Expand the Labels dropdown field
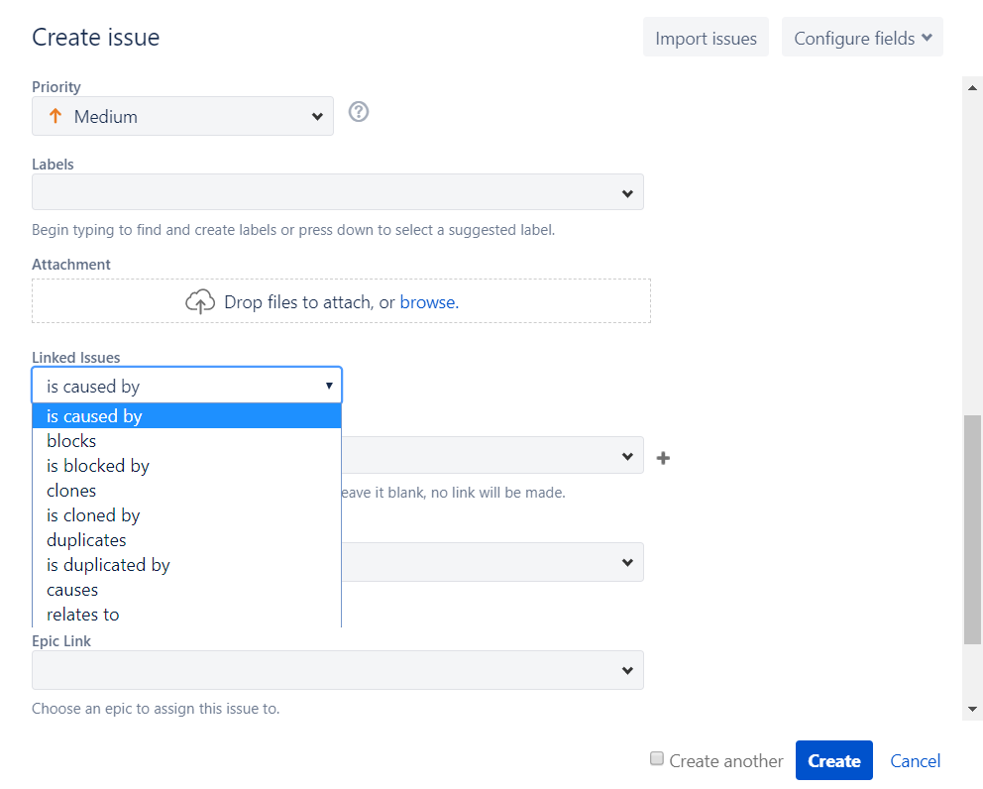This screenshot has width=983, height=789. click(337, 192)
